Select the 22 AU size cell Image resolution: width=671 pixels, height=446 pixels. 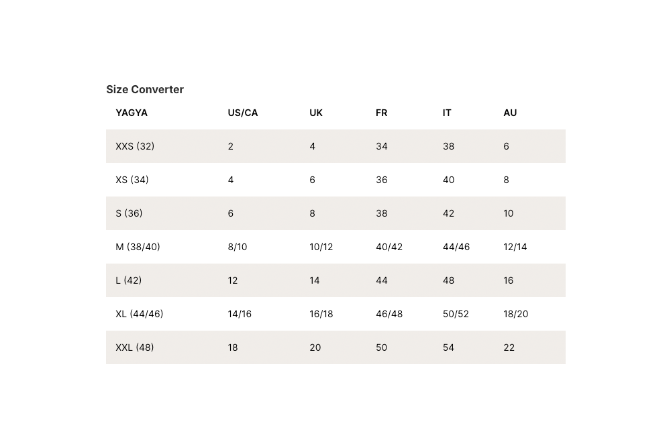click(x=509, y=347)
